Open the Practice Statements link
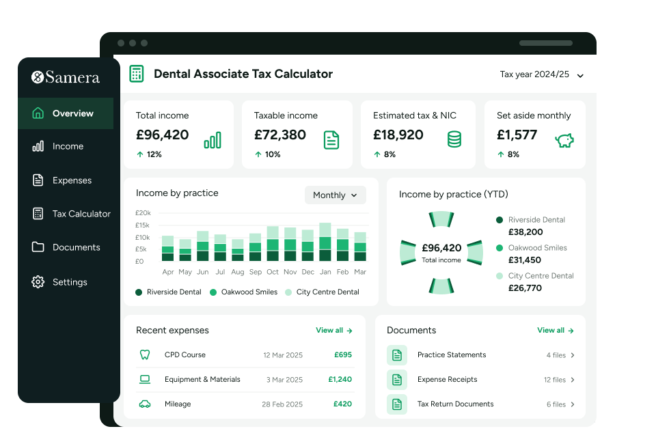656x444 pixels. 452,355
